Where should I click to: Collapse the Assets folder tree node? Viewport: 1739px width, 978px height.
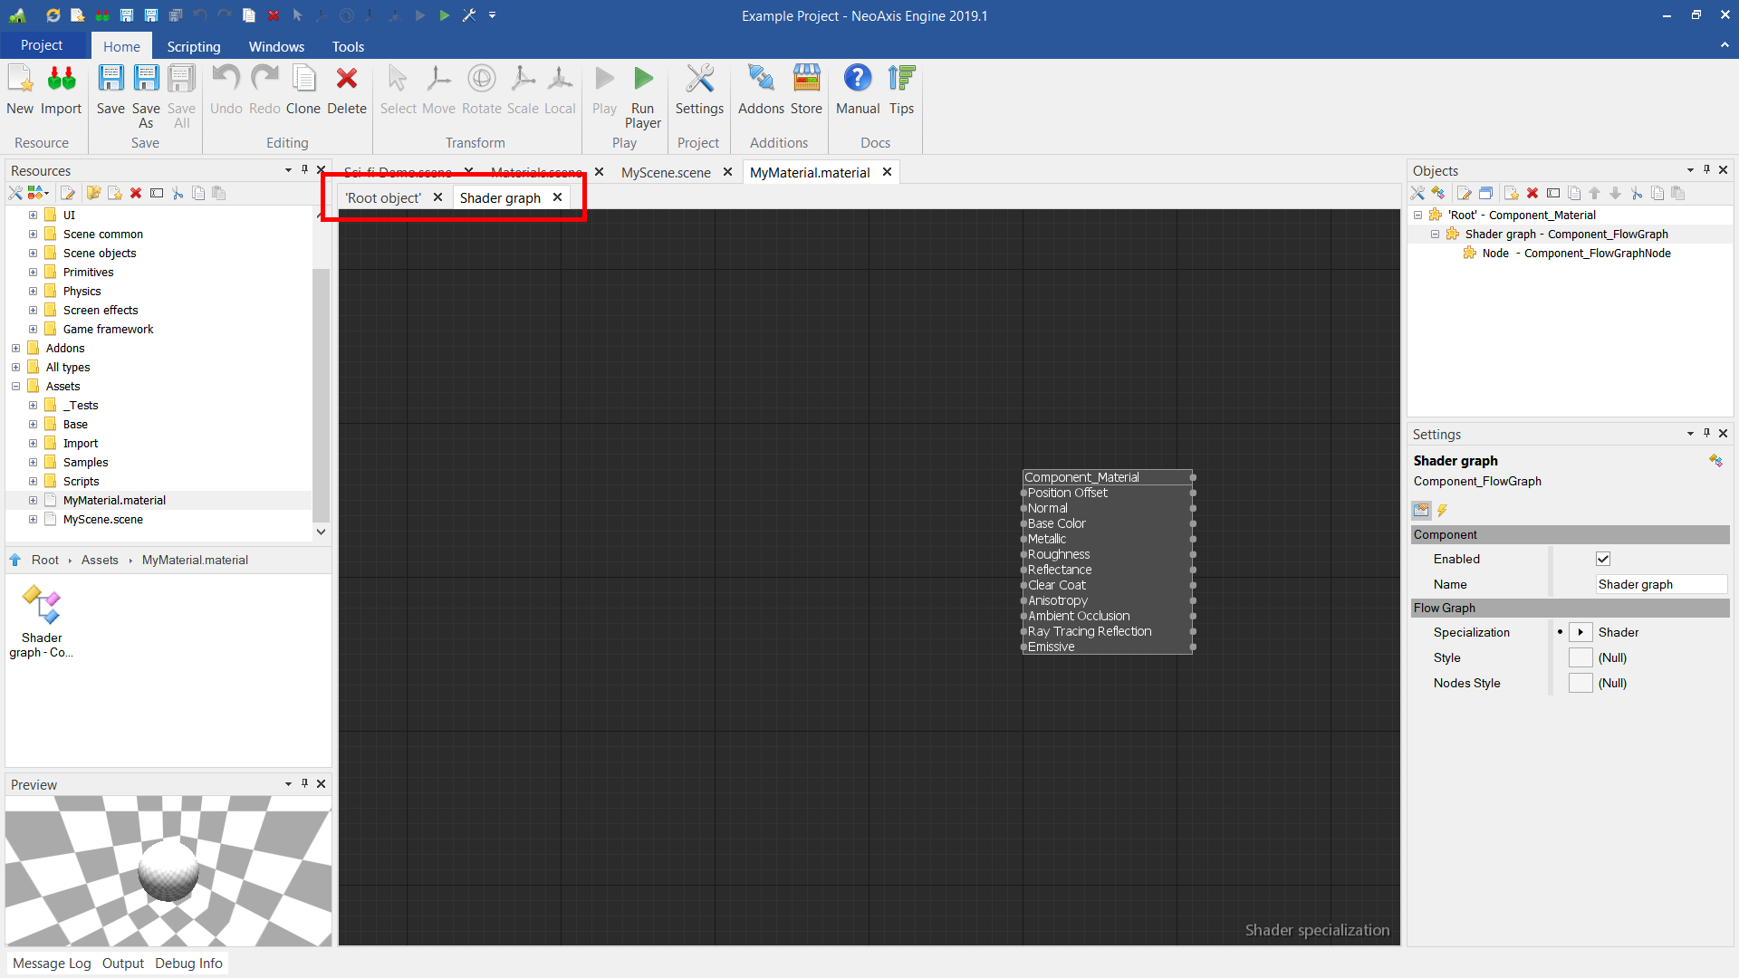click(15, 386)
